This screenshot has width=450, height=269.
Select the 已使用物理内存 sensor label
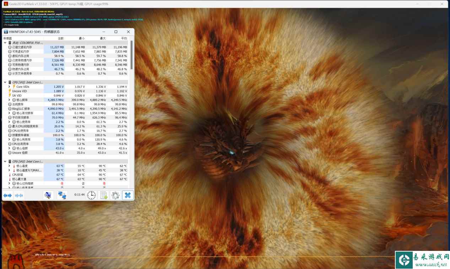coord(22,60)
